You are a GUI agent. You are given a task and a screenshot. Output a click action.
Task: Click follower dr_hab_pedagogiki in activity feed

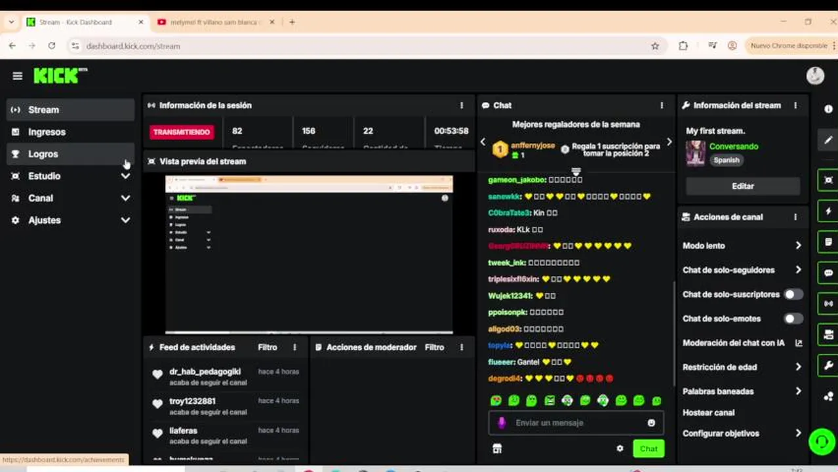[205, 372]
